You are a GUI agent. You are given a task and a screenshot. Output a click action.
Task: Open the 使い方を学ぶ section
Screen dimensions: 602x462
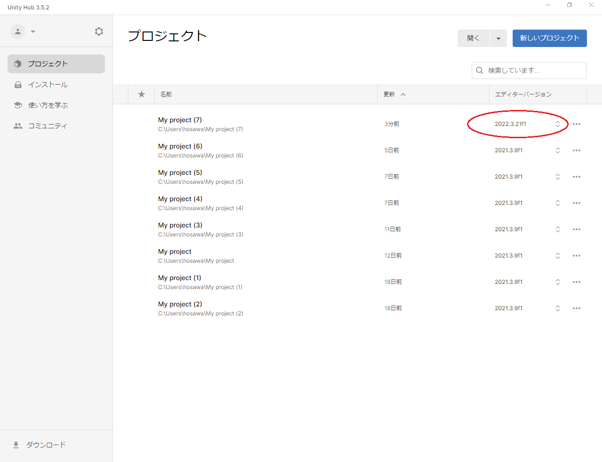pyautogui.click(x=48, y=105)
